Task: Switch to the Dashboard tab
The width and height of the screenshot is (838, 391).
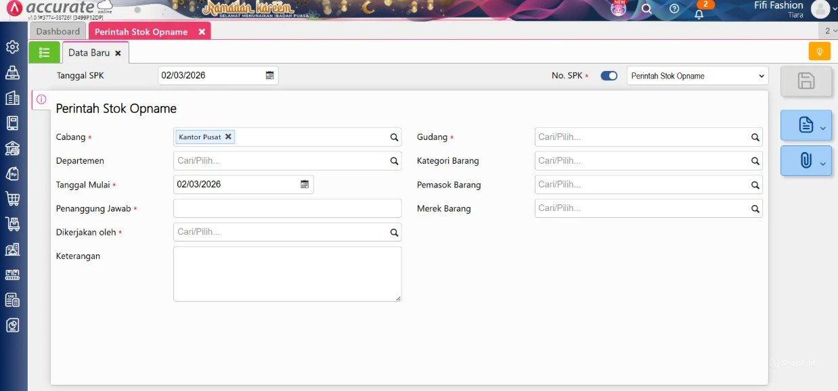Action: point(58,31)
